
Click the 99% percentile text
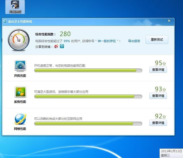67,41
